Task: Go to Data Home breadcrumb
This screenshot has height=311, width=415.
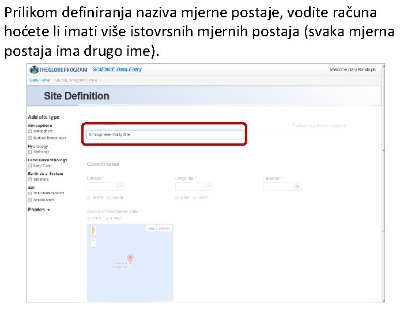Action: click(40, 80)
